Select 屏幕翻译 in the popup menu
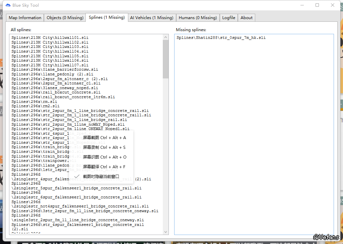 coord(104,167)
